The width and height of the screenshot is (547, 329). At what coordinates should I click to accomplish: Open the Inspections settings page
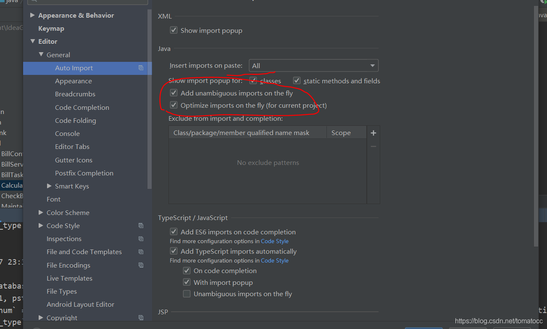(64, 239)
